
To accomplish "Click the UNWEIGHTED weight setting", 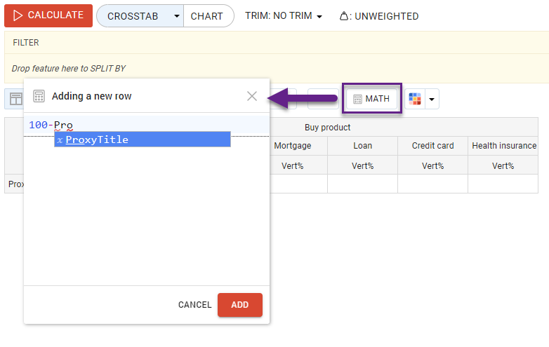I will coord(379,16).
